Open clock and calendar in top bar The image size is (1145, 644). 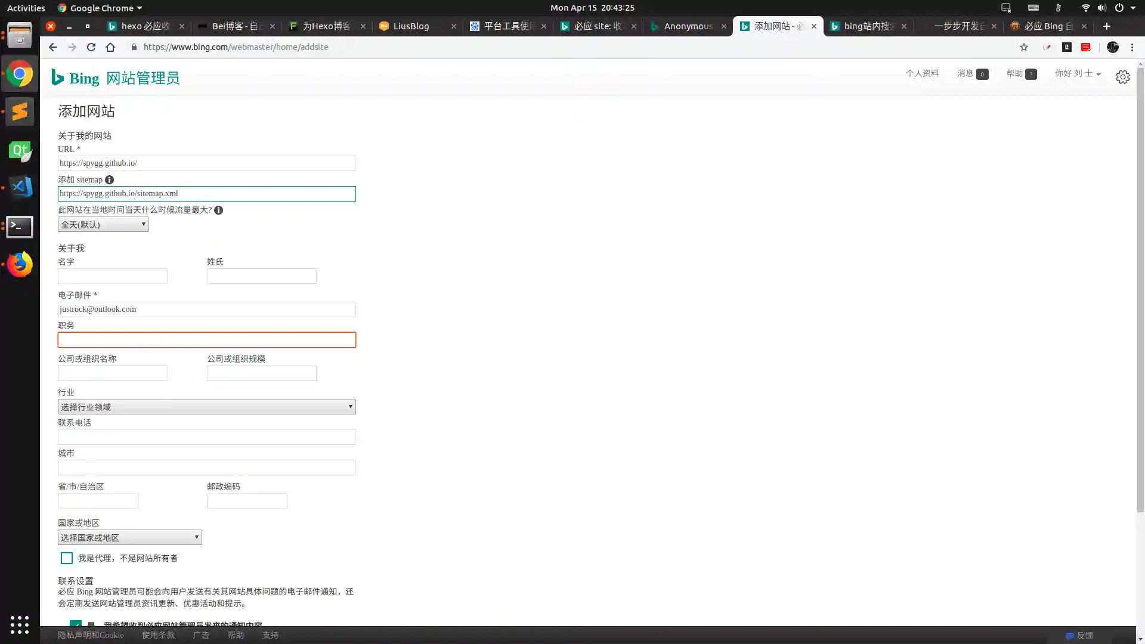coord(592,8)
